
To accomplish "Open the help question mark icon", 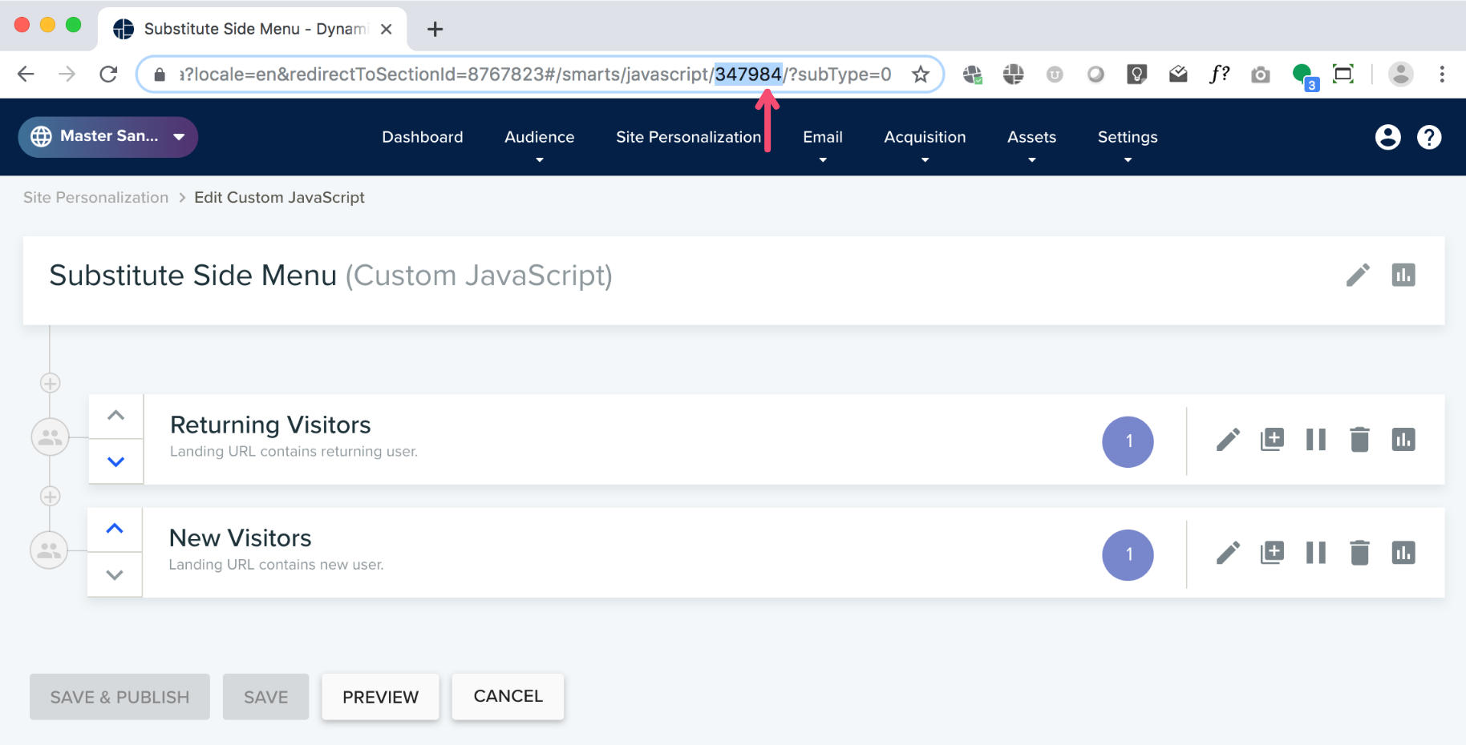I will click(1429, 137).
